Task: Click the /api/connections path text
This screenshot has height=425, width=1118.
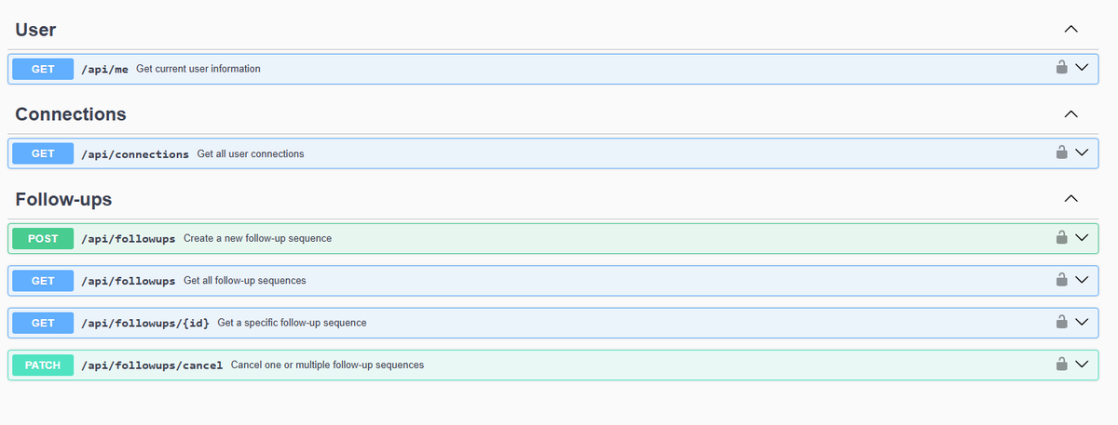Action: tap(135, 153)
